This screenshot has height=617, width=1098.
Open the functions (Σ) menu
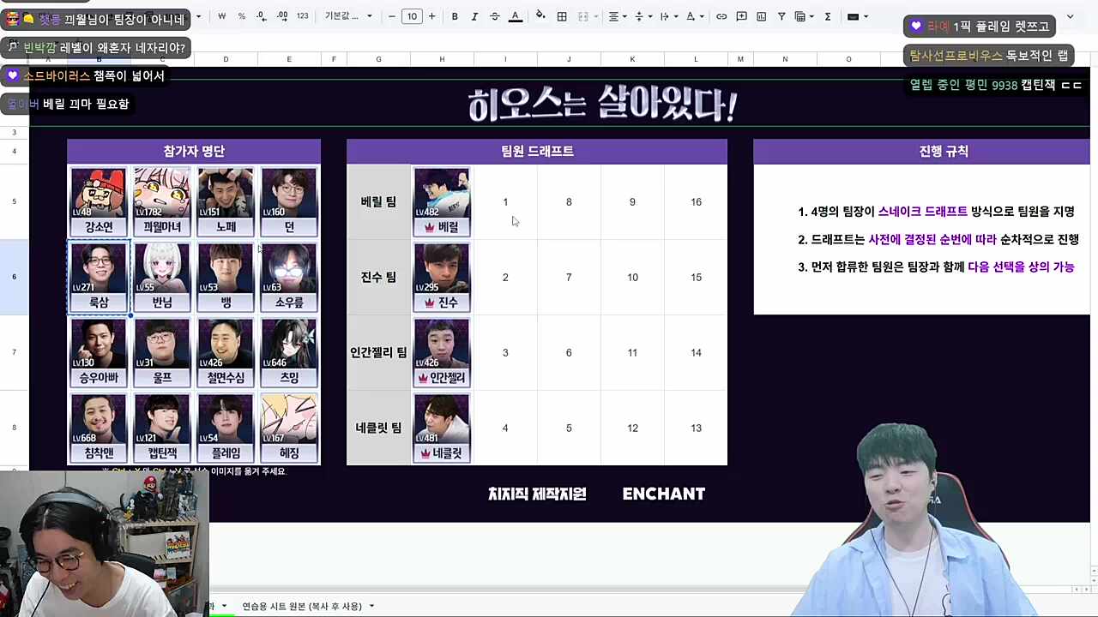pyautogui.click(x=828, y=16)
